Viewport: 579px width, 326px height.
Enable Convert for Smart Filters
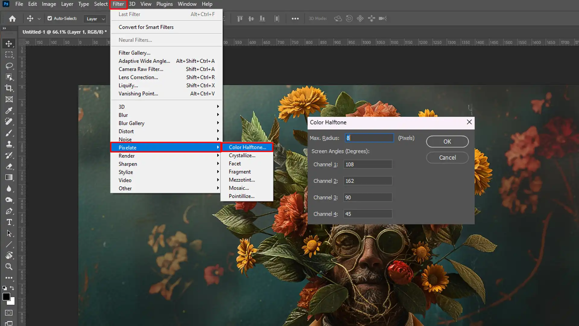[146, 27]
